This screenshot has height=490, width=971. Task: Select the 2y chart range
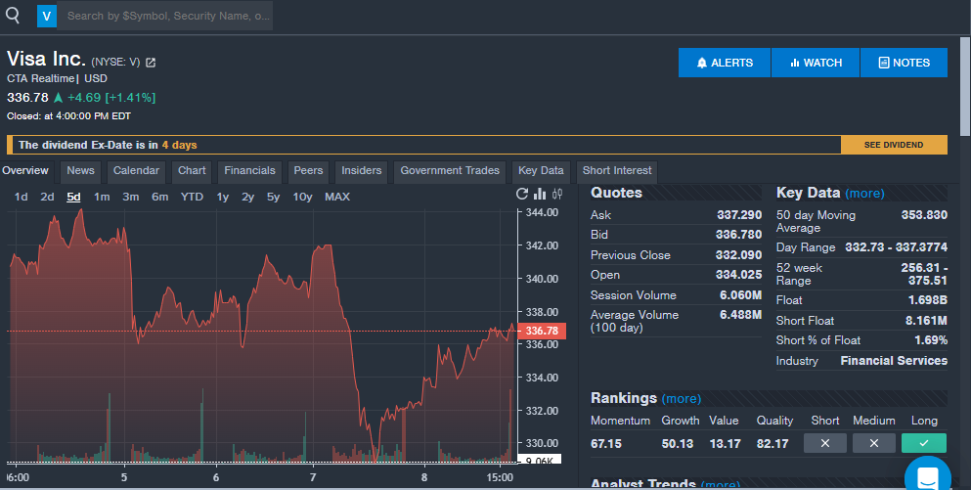[x=247, y=197]
